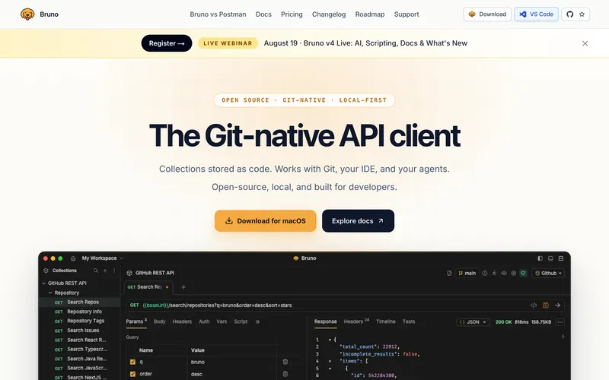Open the Collections three-dot menu

click(x=114, y=271)
